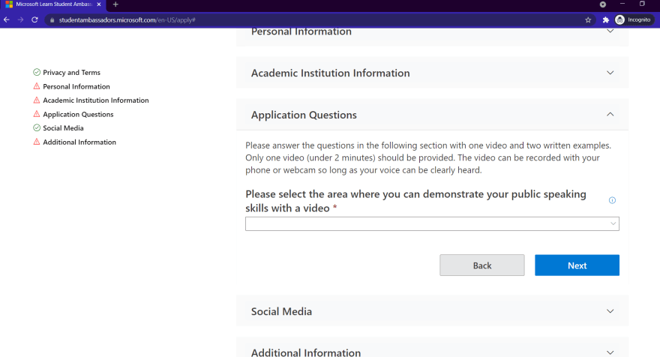The width and height of the screenshot is (660, 357).
Task: Click the green check icon beside Social Media
Action: click(37, 127)
